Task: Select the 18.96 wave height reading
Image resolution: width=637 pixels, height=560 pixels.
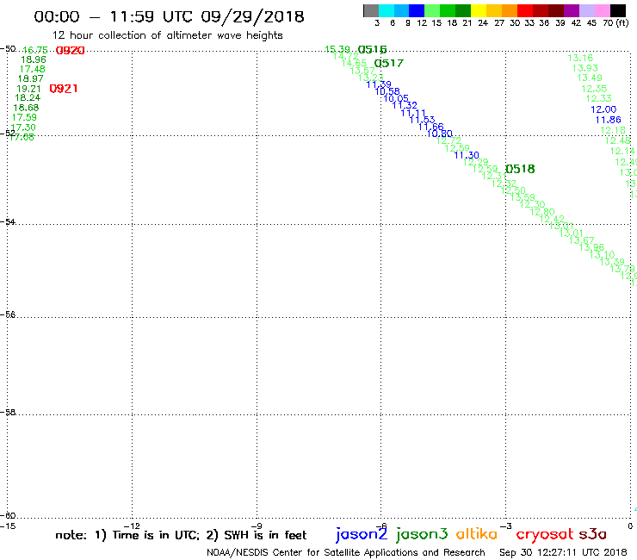Action: 34,59
